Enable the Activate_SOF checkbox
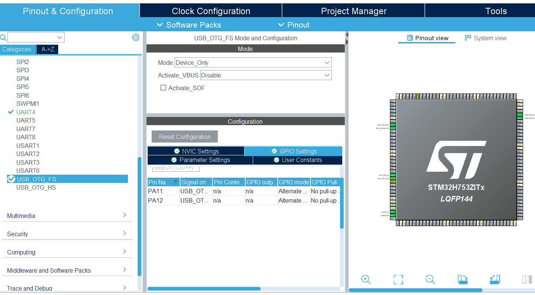Viewport: 535px width, 295px height. [x=163, y=88]
